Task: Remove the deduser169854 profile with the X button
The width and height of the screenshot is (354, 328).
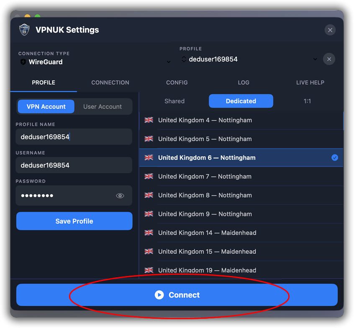Action: [329, 59]
